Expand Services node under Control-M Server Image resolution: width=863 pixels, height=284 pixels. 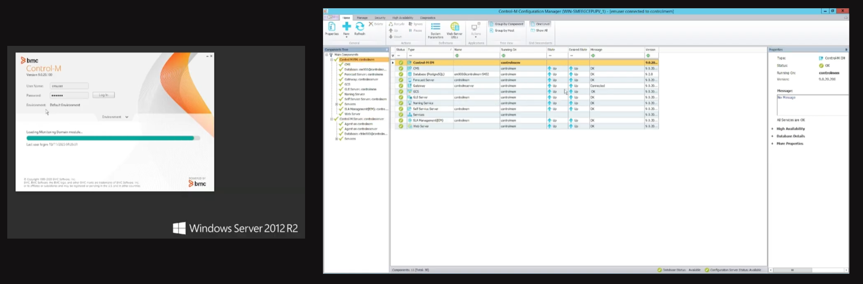(336, 139)
